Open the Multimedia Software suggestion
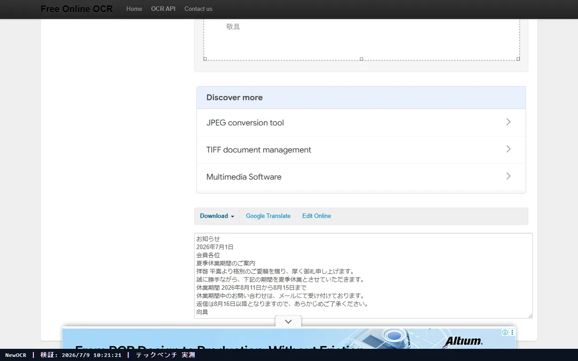This screenshot has height=361, width=578. [x=361, y=177]
